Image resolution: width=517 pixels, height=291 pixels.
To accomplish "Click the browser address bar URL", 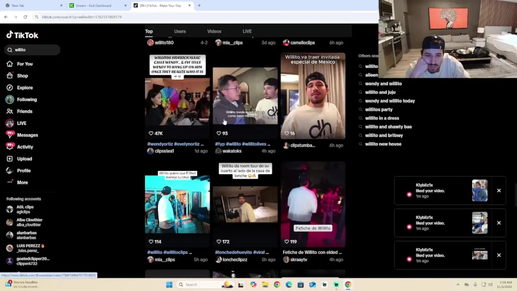I will click(x=82, y=17).
